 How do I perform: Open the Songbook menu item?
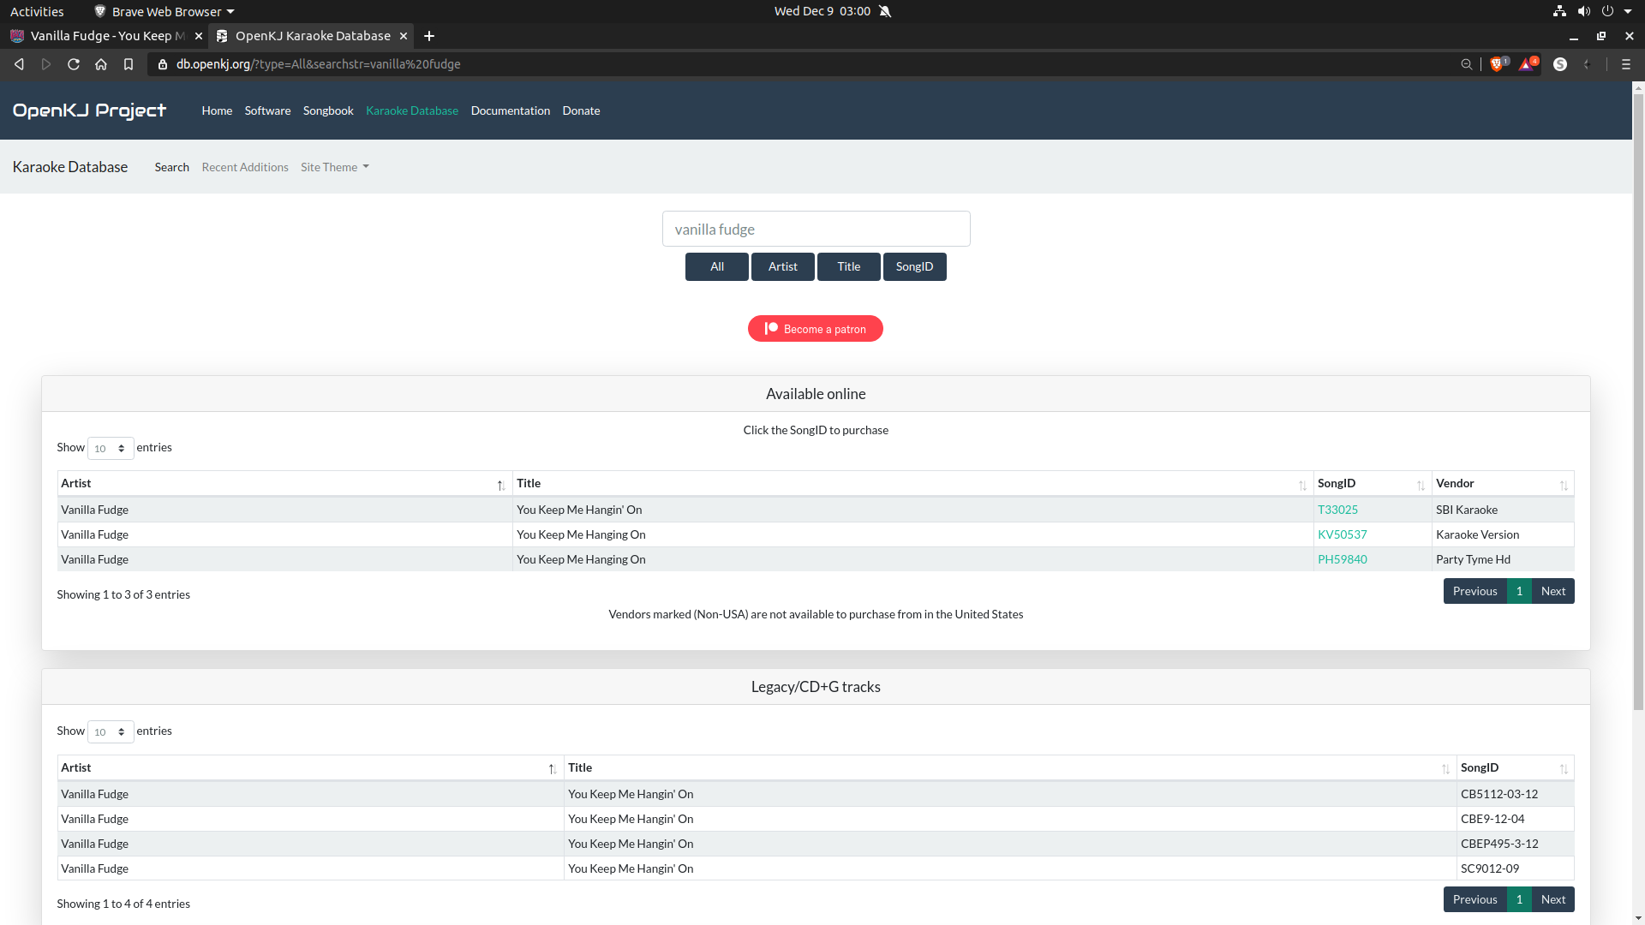click(x=328, y=110)
